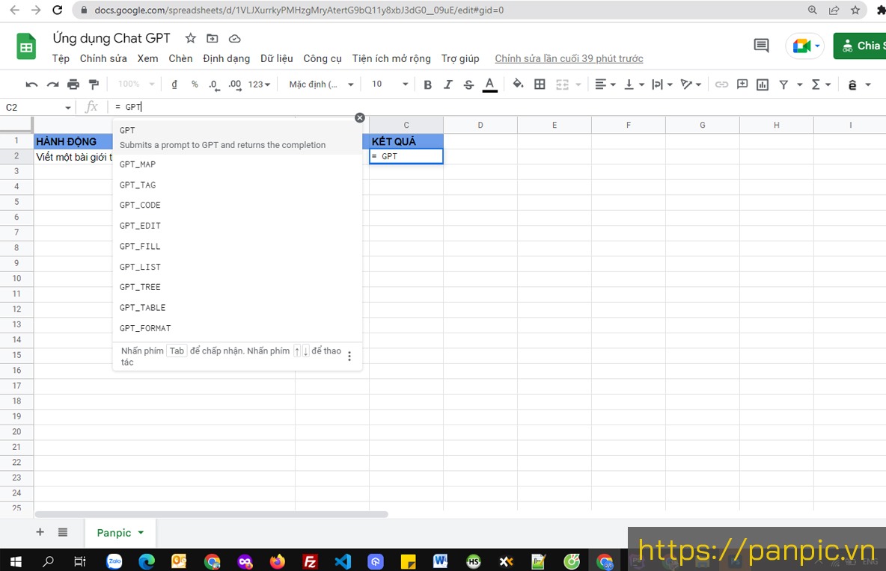Add a new sheet with plus
886x571 pixels.
tap(40, 532)
